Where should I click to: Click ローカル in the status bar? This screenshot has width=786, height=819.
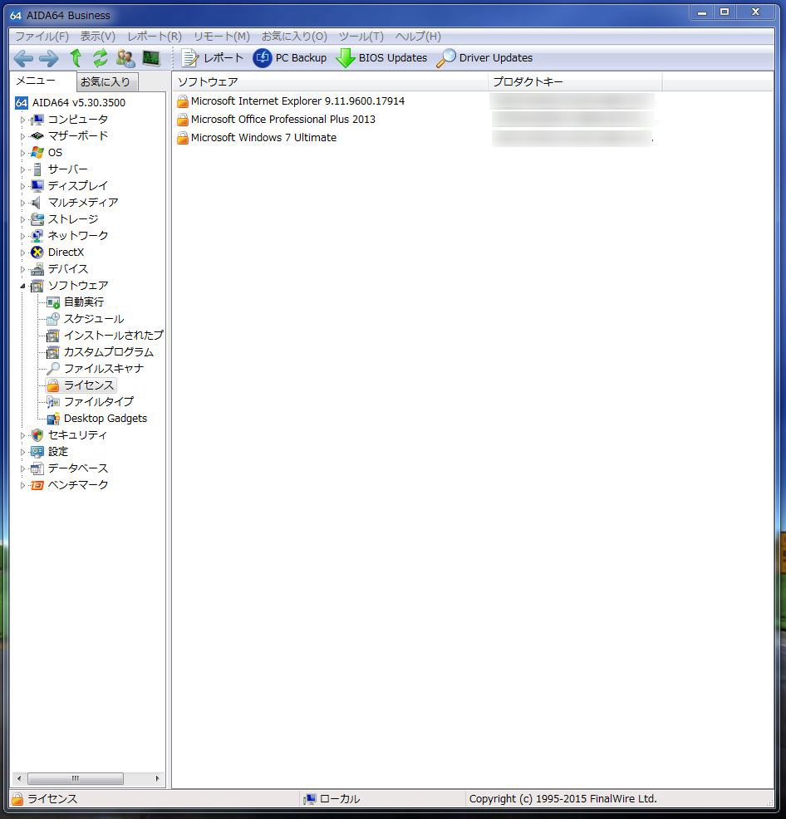tap(340, 798)
